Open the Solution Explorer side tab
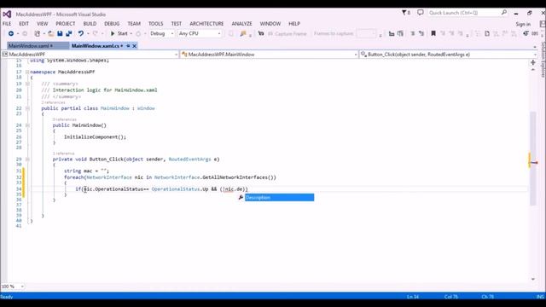The image size is (546, 307). pos(543,59)
